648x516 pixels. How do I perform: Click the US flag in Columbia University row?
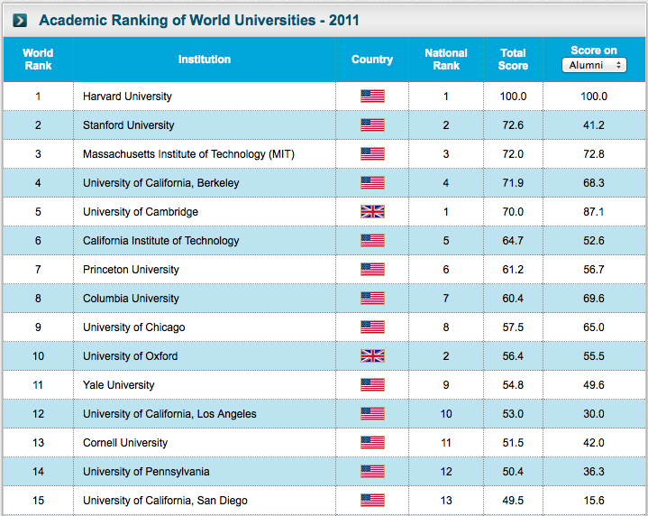click(x=372, y=298)
